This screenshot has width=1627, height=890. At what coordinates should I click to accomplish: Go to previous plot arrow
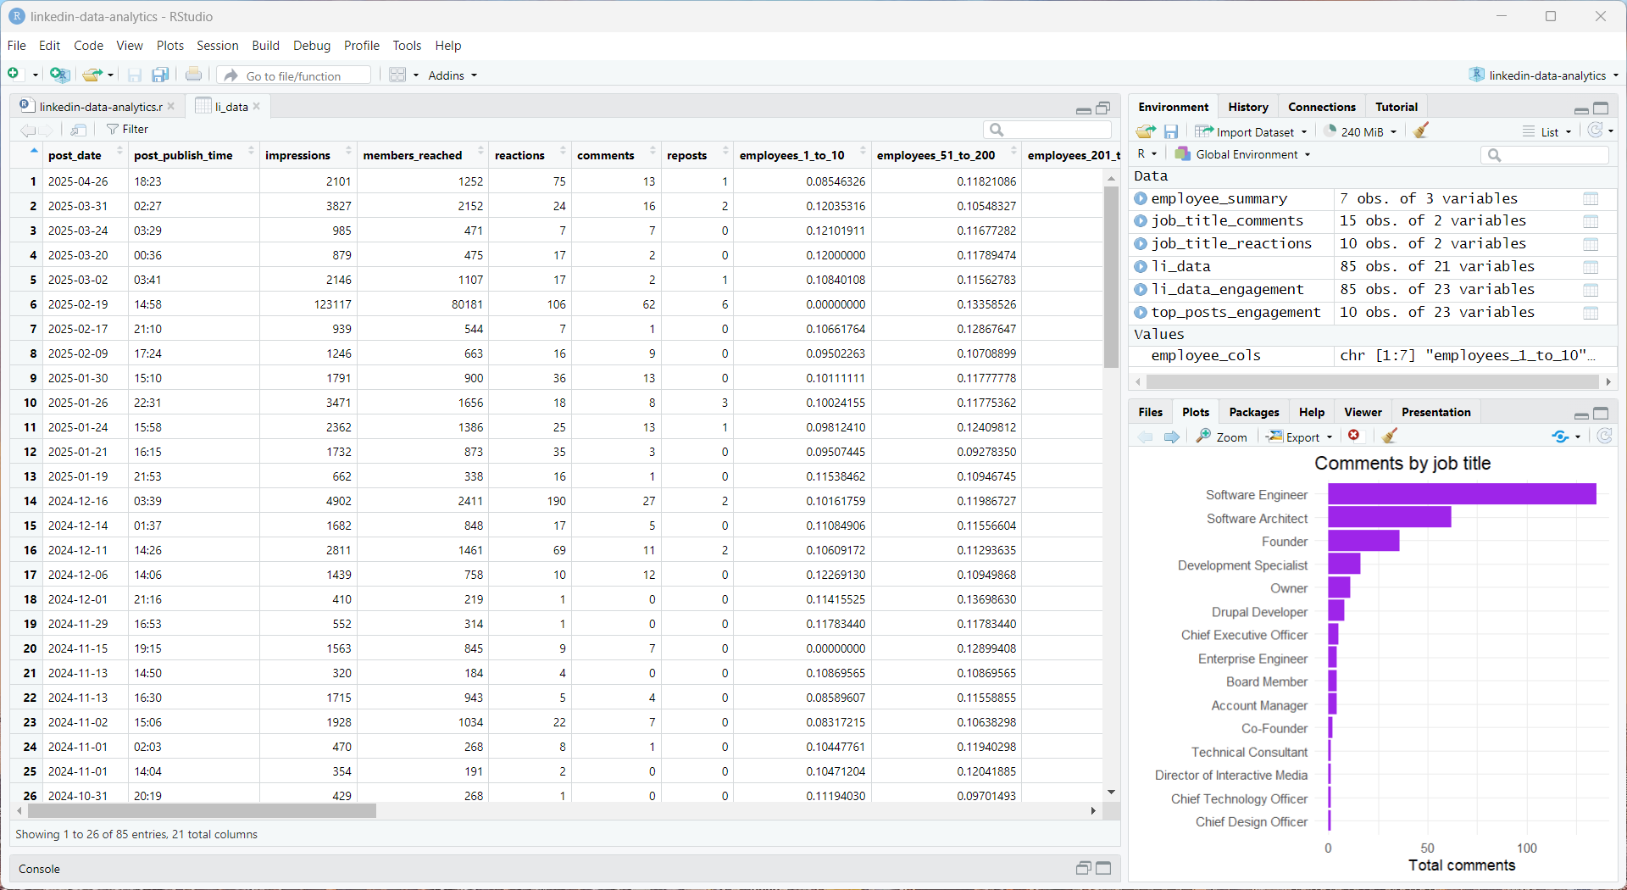tap(1146, 437)
